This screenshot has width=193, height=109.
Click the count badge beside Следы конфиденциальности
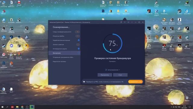tap(77, 32)
